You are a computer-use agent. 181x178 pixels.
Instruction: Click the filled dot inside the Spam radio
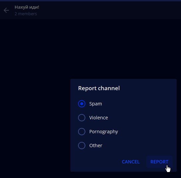82,104
